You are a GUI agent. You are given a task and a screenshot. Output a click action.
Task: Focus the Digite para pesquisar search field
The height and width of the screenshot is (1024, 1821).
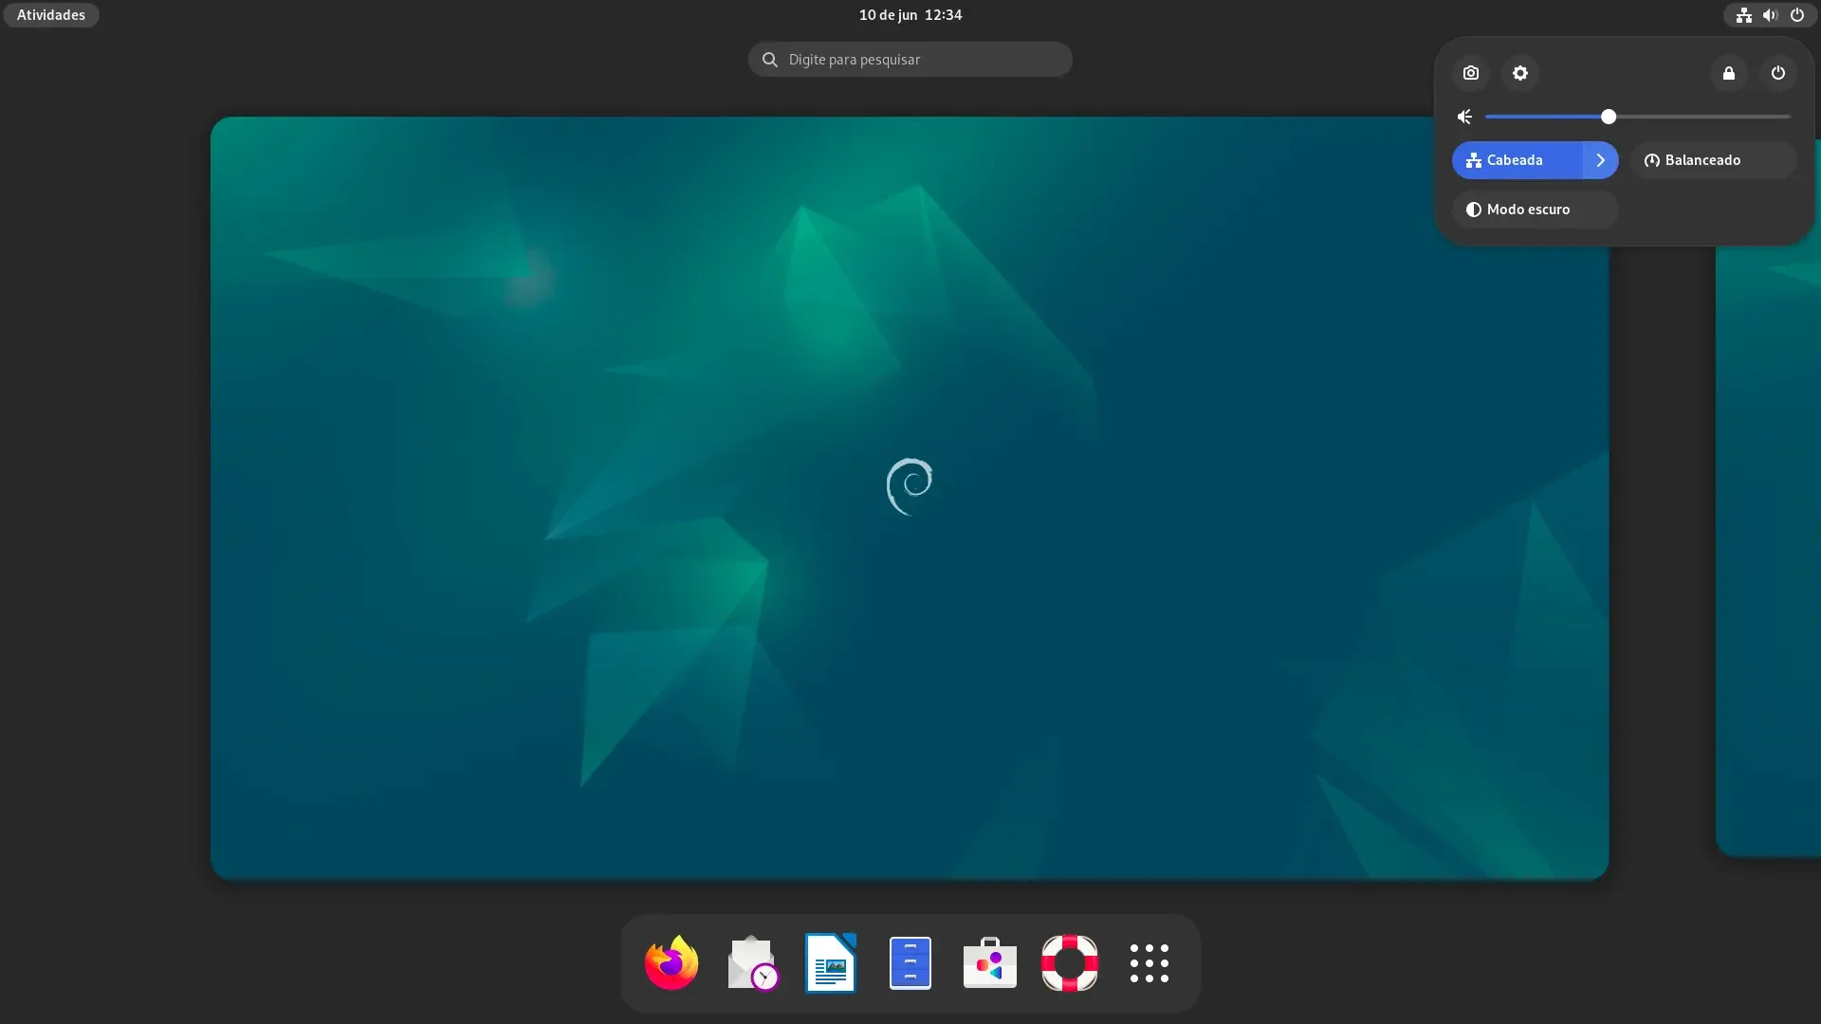(x=910, y=60)
